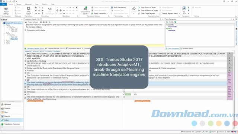Screen dimensions: 238x134
Task: Click the green match score in segment 14
Action: [128, 94]
